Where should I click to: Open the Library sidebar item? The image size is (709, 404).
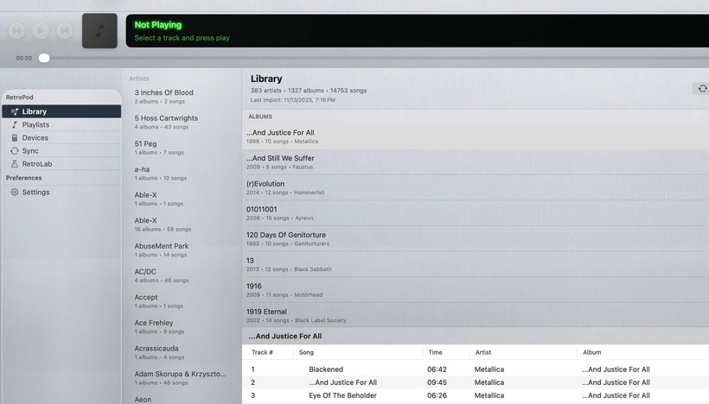(35, 111)
